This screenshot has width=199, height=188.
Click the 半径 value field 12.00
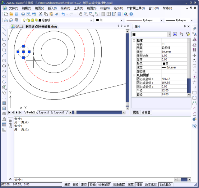tap(174, 90)
